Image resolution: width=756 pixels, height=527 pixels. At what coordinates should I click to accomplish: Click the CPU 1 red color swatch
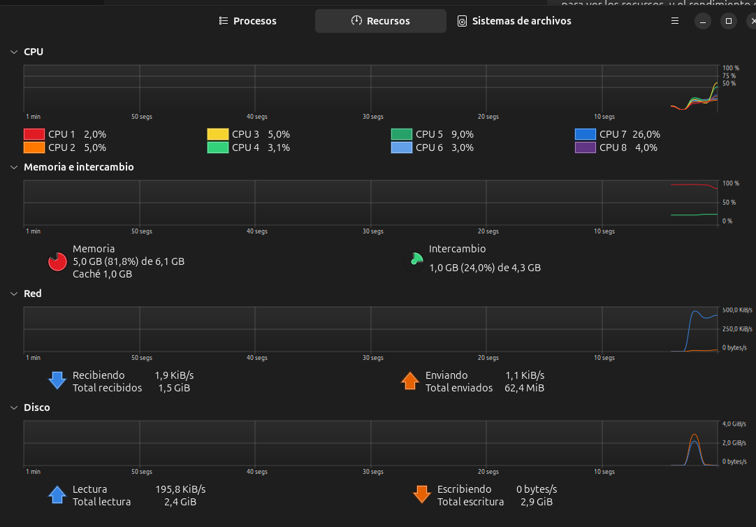[x=34, y=134]
